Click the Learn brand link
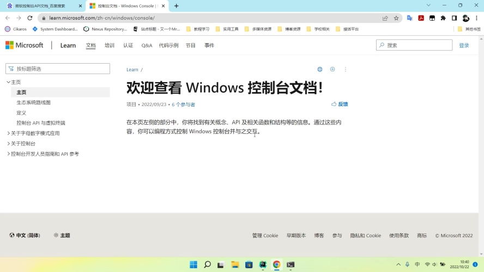484x272 pixels. click(x=68, y=46)
